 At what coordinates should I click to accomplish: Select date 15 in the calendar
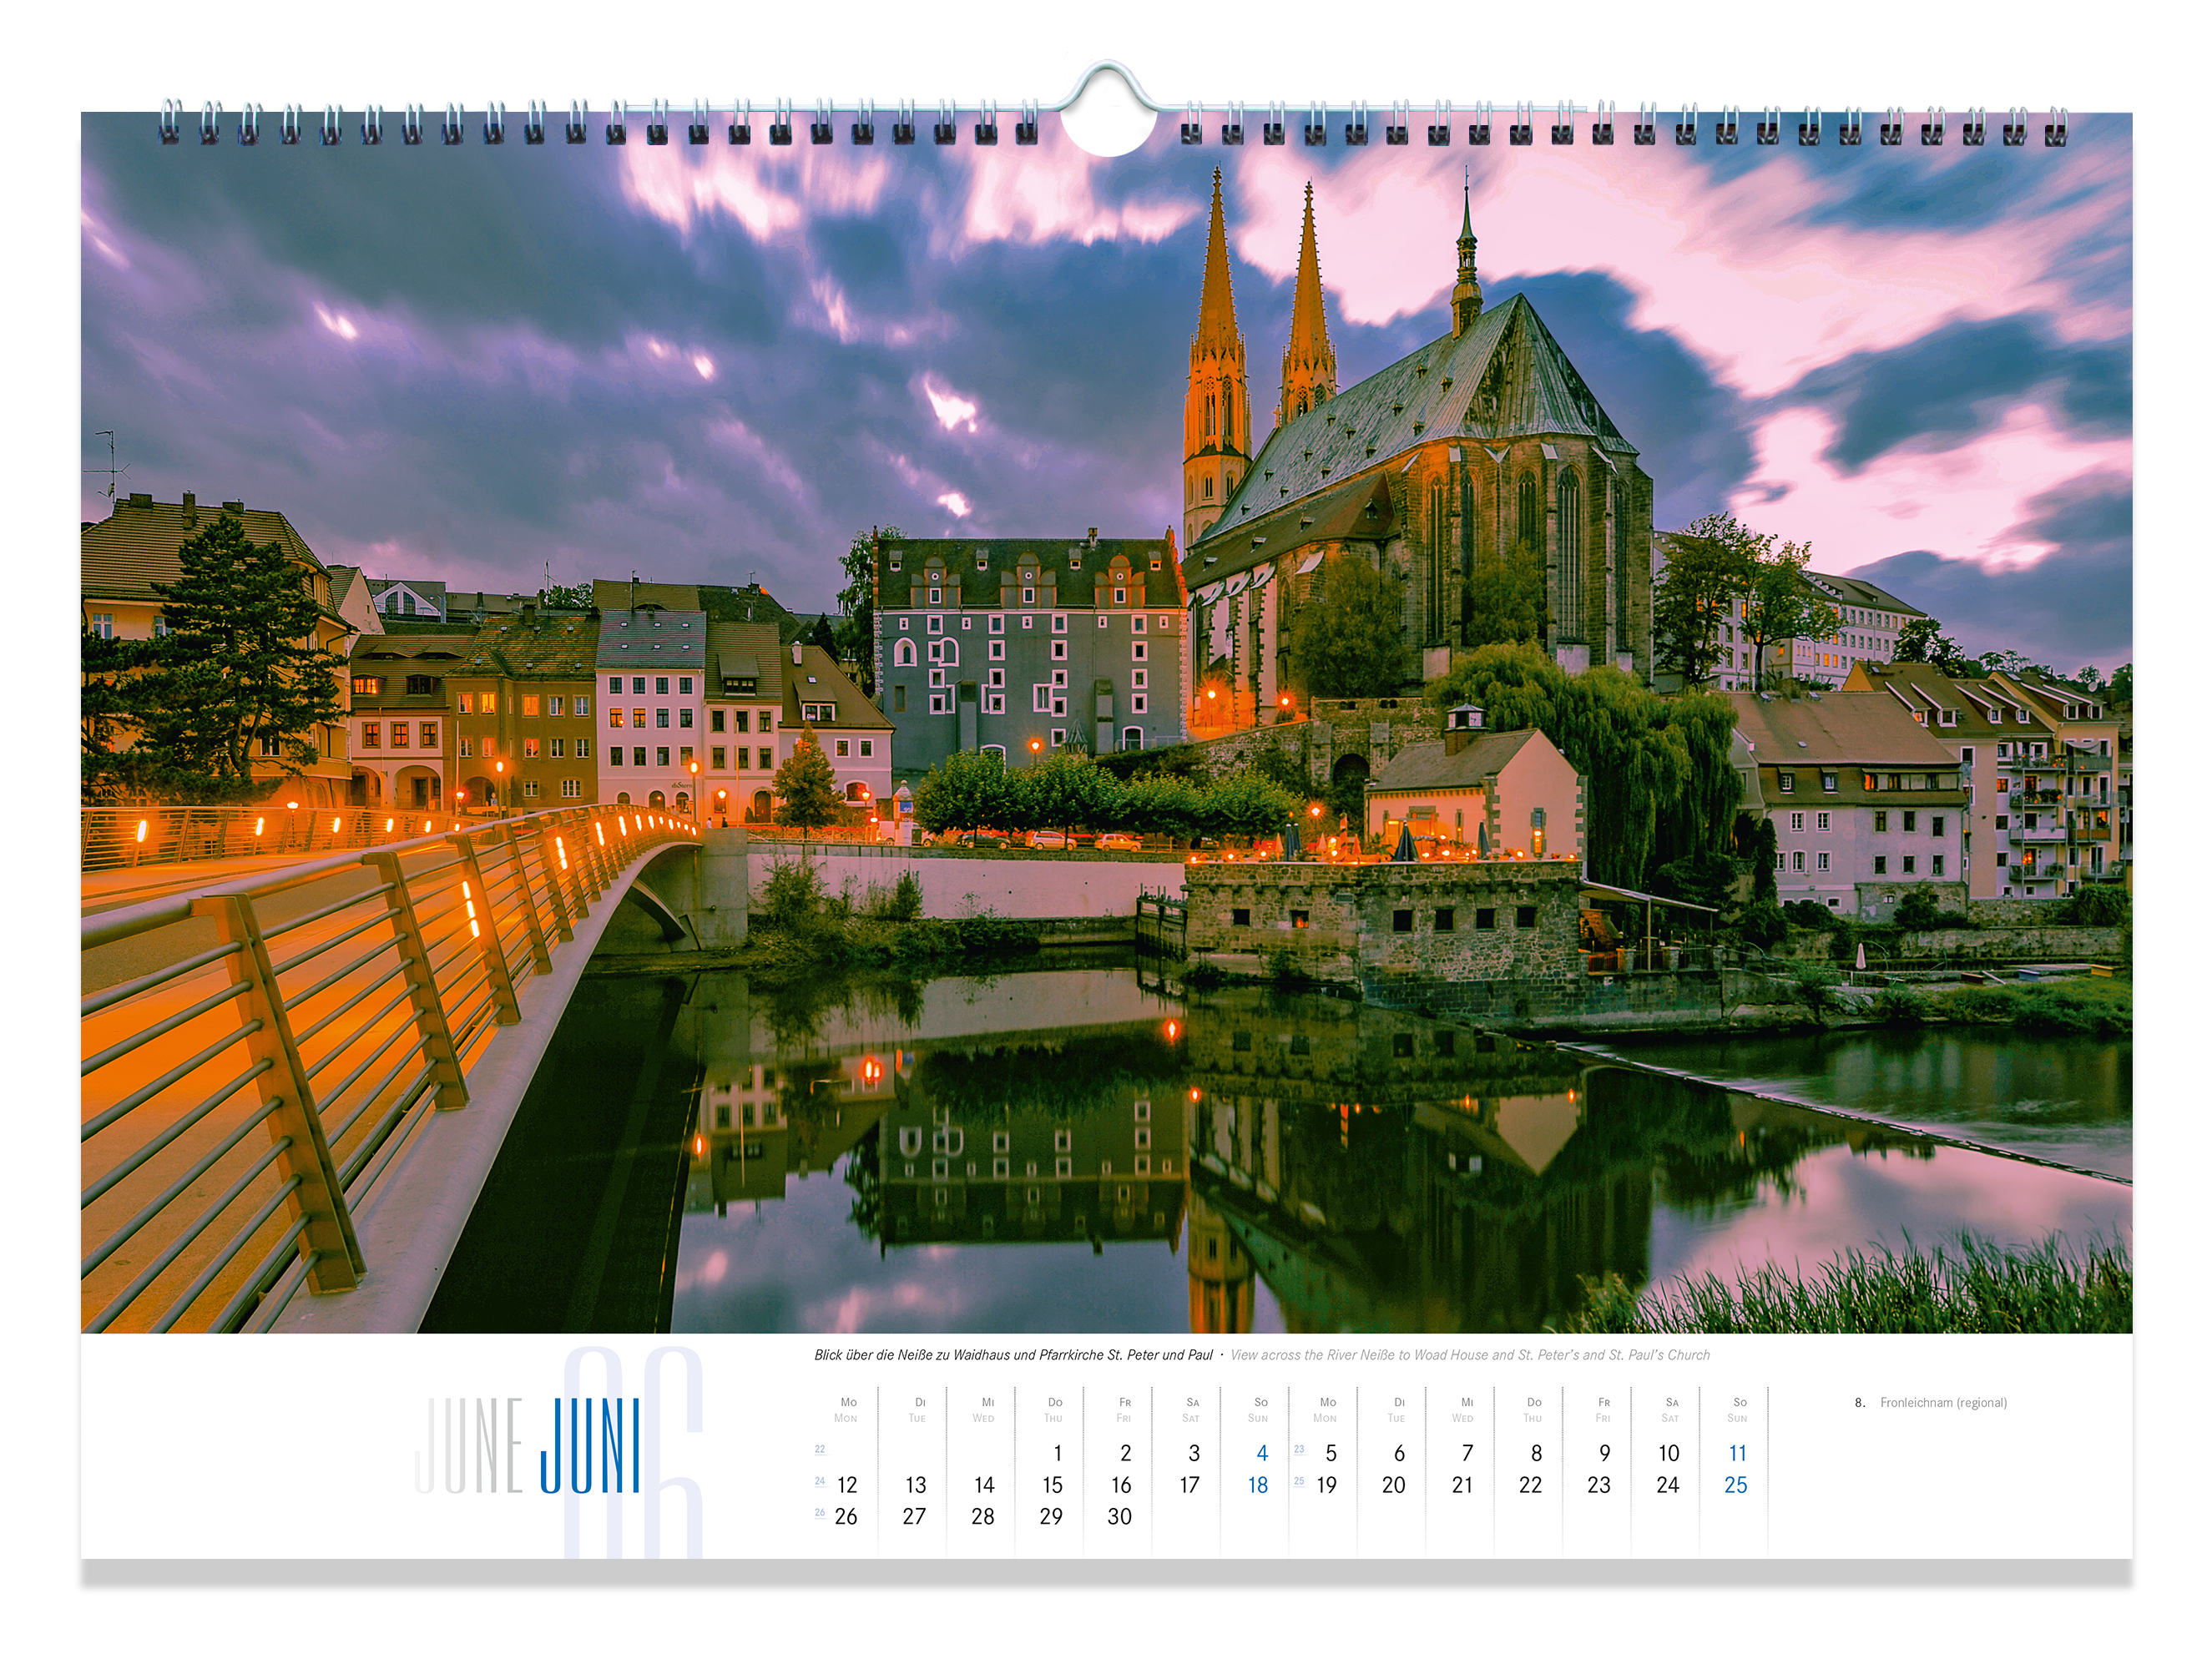tap(1052, 1485)
